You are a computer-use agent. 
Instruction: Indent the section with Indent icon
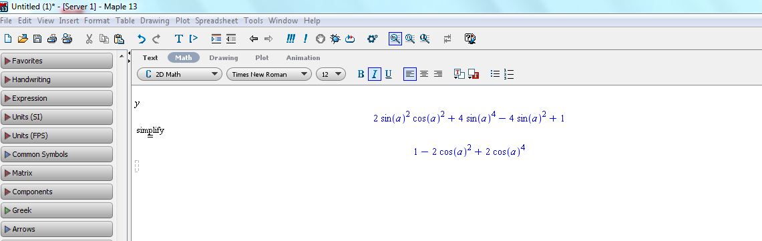[x=216, y=39]
